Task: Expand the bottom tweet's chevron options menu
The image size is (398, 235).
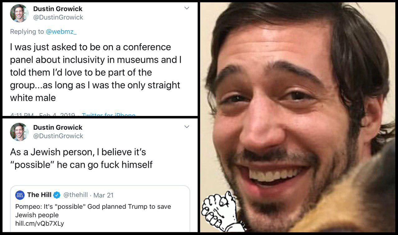Action: [x=187, y=127]
